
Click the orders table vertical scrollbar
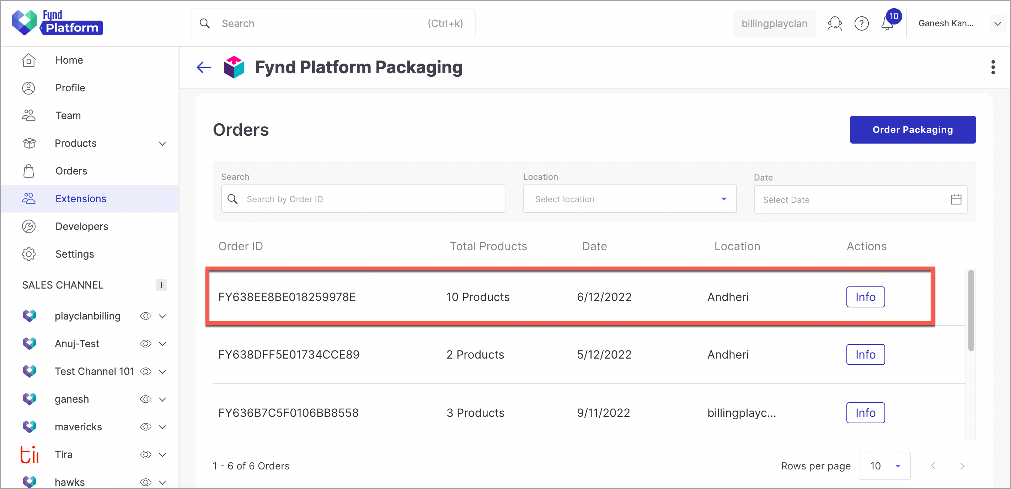pyautogui.click(x=971, y=310)
